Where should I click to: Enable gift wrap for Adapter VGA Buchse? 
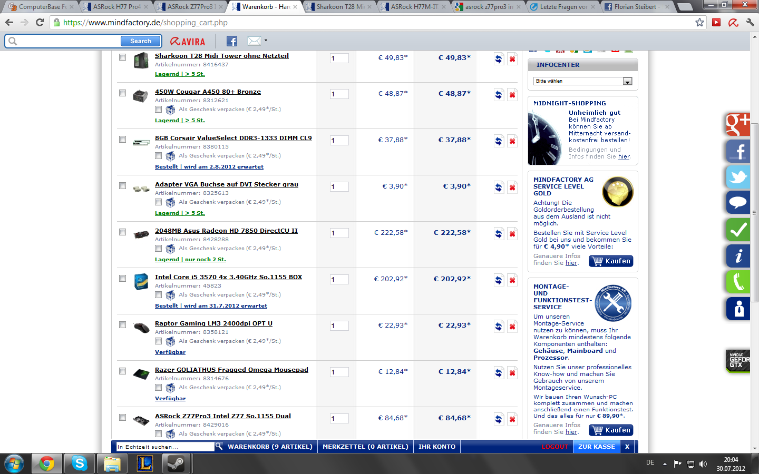(x=158, y=202)
